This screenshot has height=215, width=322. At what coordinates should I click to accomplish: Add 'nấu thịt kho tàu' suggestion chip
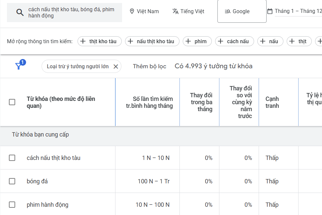152,41
